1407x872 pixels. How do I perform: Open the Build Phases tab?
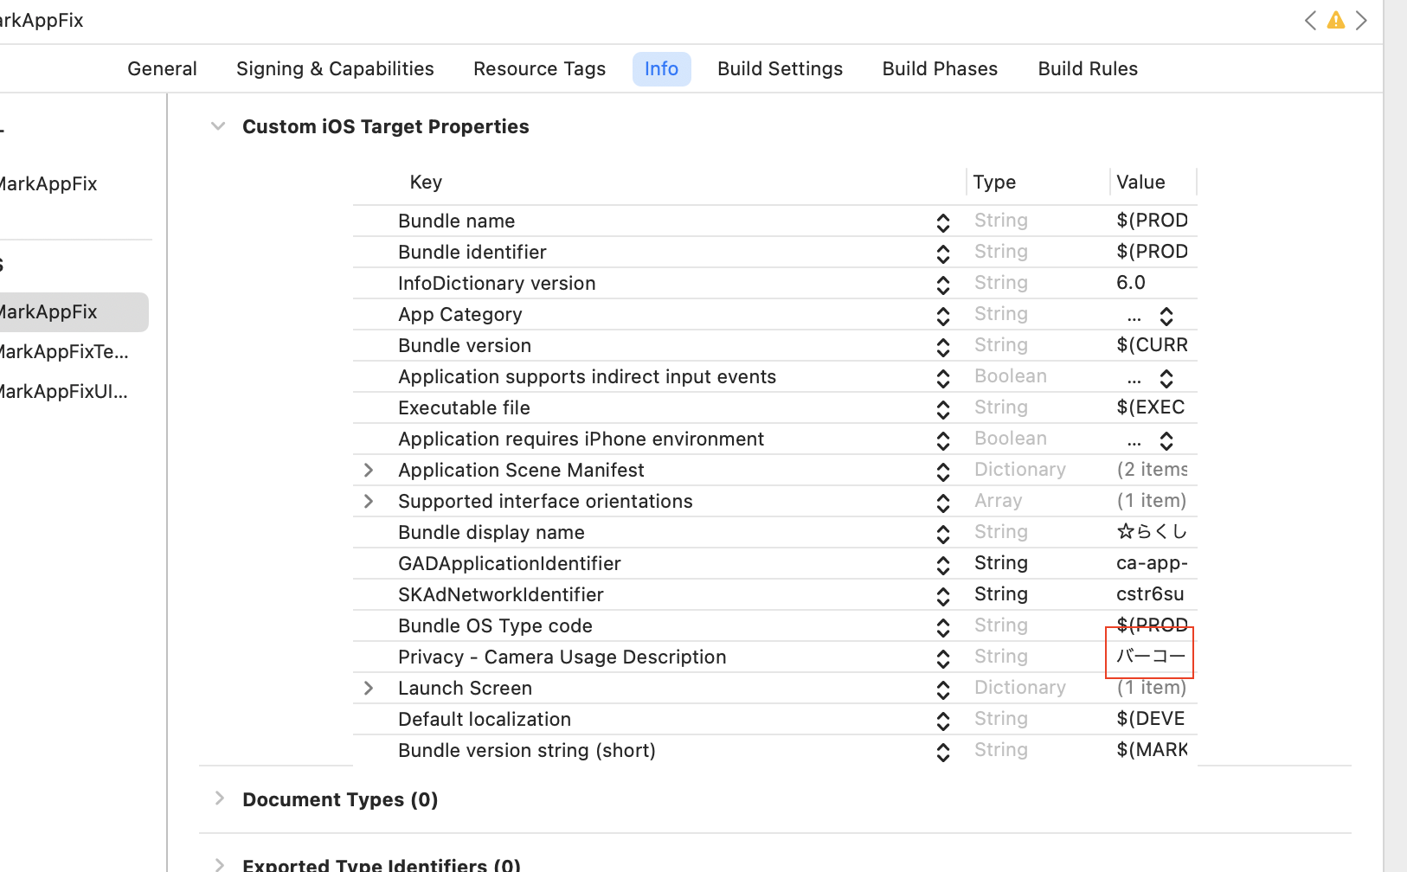[x=940, y=68]
